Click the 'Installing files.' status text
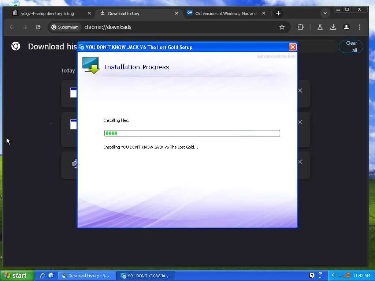The width and height of the screenshot is (375, 281). coord(116,120)
